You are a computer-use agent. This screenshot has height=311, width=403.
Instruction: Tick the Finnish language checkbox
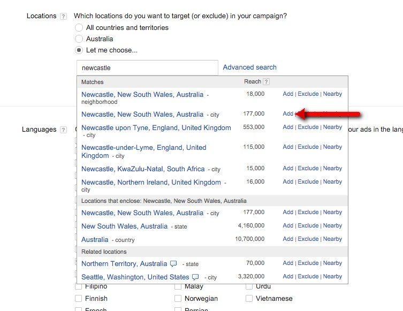78,298
